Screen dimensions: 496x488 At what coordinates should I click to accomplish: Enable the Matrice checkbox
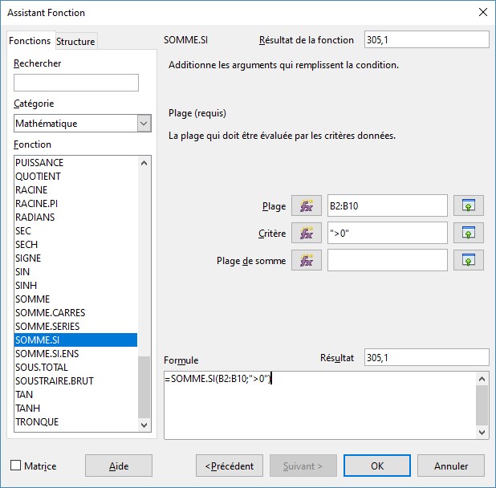[16, 466]
